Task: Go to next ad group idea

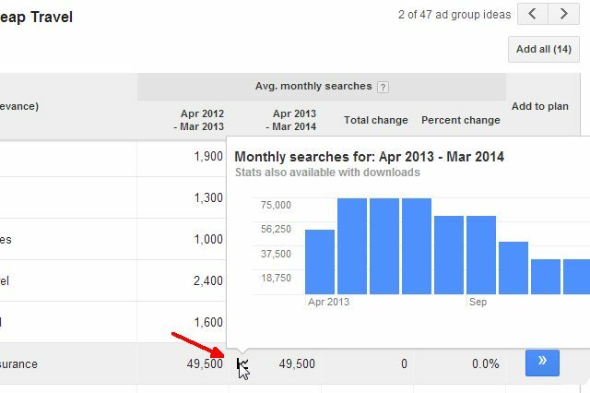Action: 563,15
